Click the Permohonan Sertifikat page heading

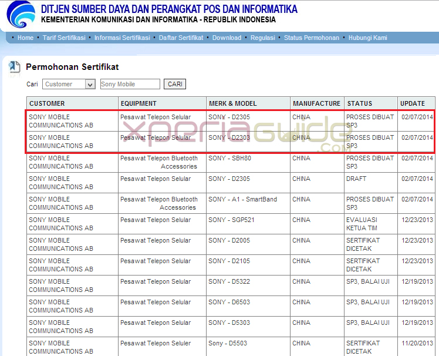tap(72, 67)
